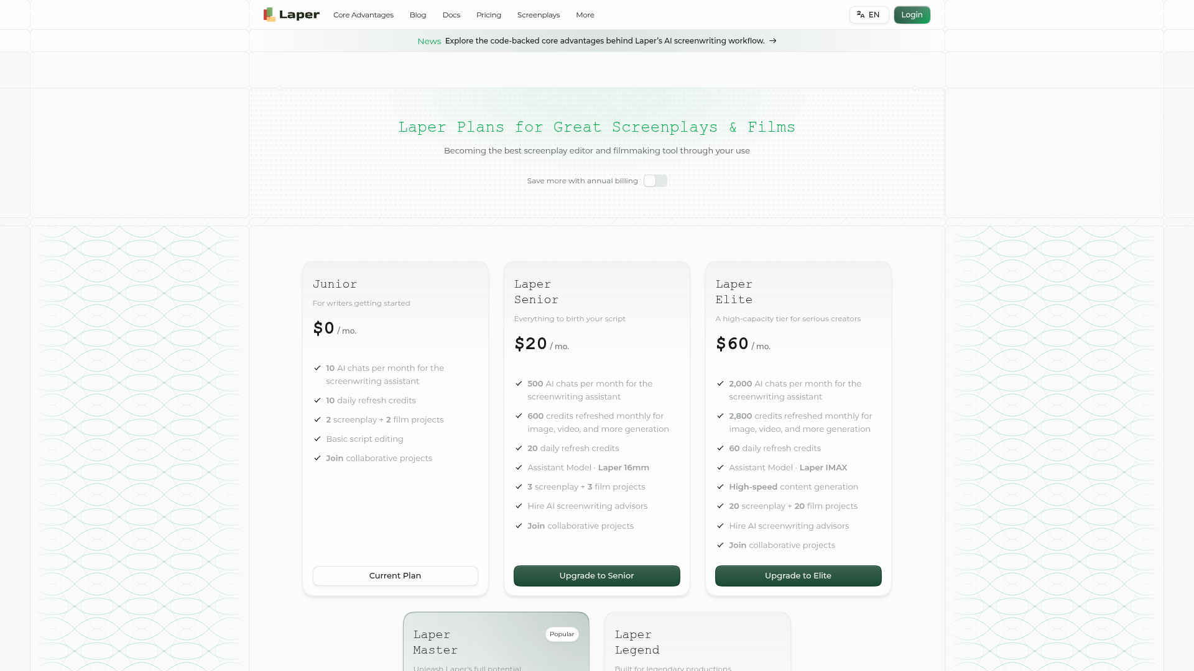Click '3 screenplay + 3 film projects' feature

tap(586, 487)
